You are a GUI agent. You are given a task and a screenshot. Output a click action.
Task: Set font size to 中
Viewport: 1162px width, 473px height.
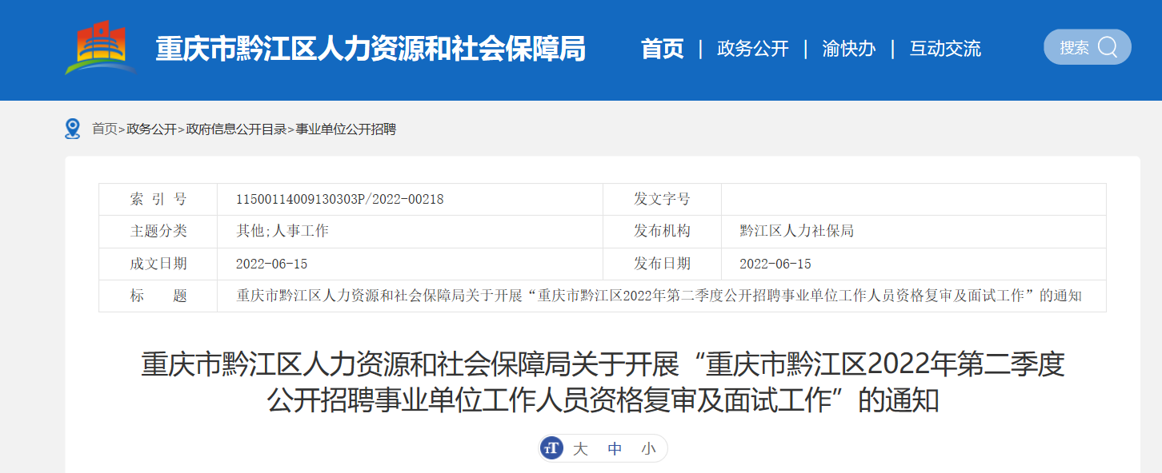pos(615,449)
